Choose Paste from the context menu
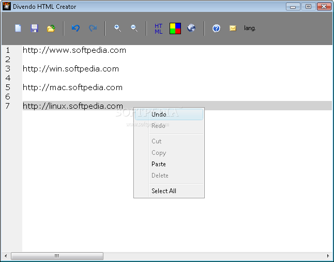The height and width of the screenshot is (262, 334). pyautogui.click(x=169, y=164)
